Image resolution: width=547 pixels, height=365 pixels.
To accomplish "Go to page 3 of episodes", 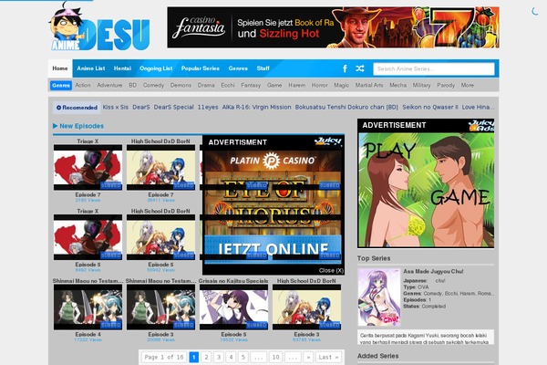I will click(x=219, y=357).
